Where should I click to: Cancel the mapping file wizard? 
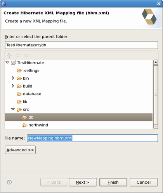point(144,182)
